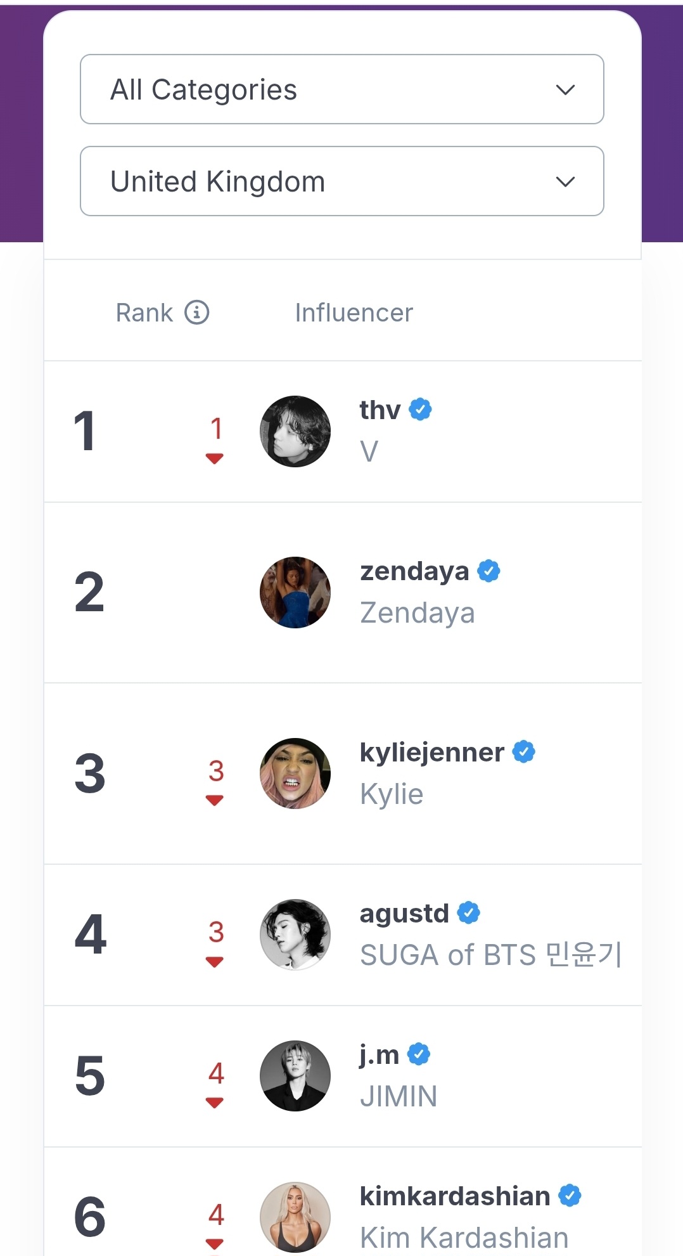Click the Rank info icon

(196, 313)
